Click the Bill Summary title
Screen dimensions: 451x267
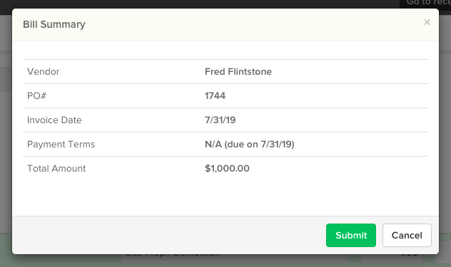tap(54, 24)
